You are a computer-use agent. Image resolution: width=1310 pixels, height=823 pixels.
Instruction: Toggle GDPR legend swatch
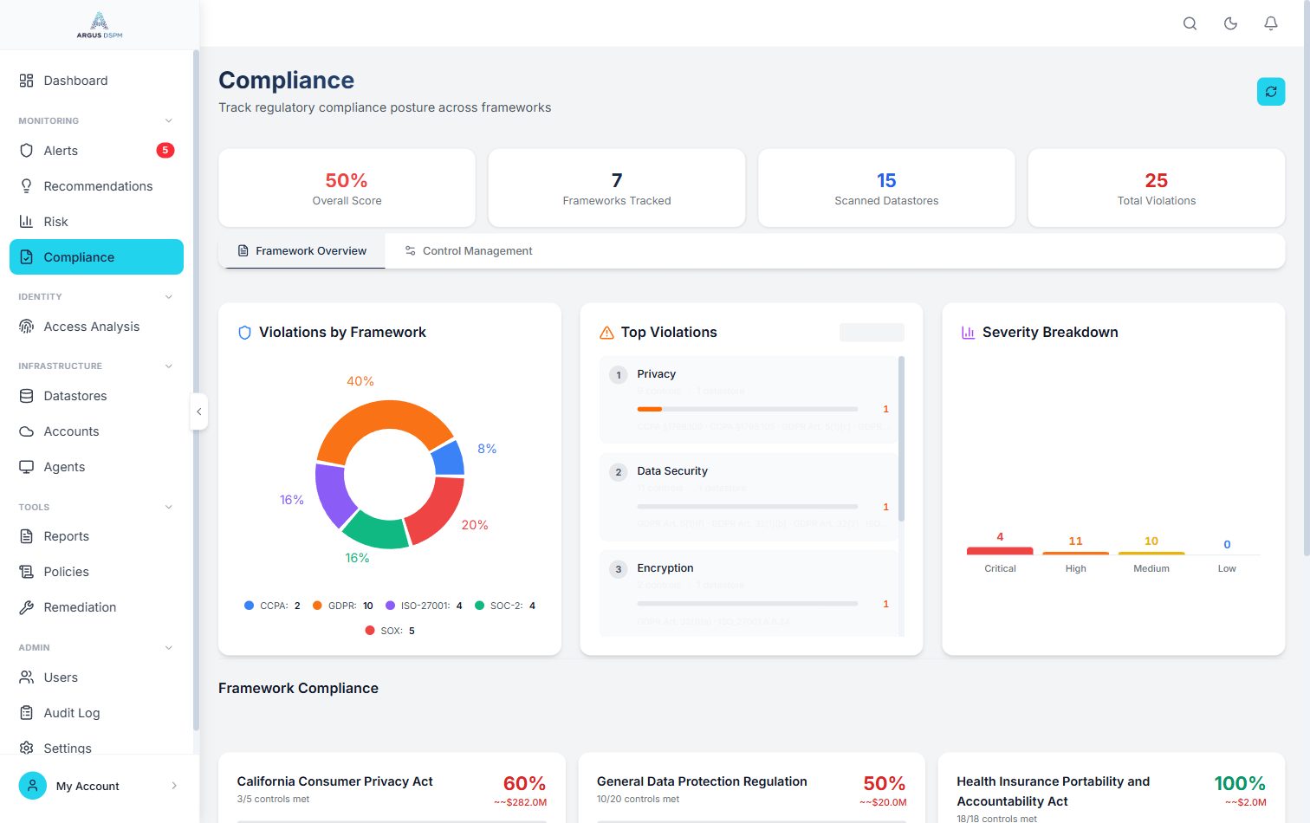click(x=317, y=606)
